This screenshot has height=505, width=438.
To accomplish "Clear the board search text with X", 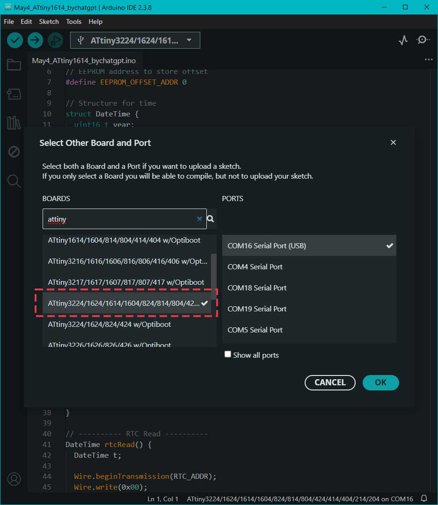I will coord(199,219).
